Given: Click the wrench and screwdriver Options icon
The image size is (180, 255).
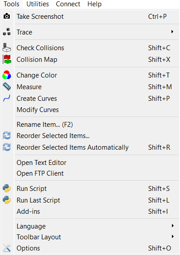Looking at the screenshot, I should 7,248.
